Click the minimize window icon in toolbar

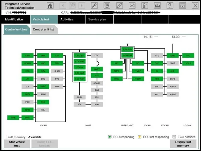(183, 6)
